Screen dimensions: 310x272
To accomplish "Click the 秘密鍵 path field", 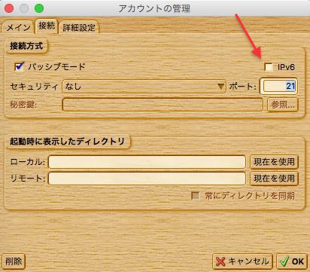I will 163,105.
